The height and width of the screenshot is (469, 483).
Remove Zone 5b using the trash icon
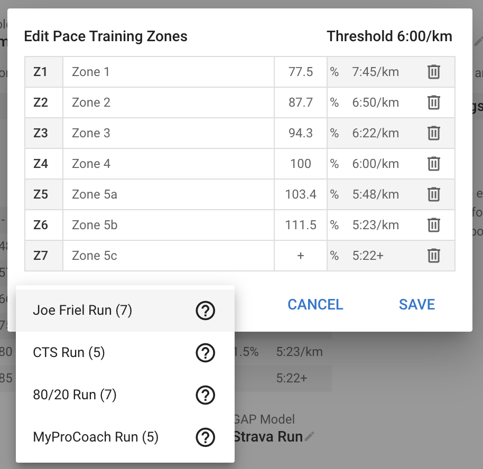click(x=434, y=225)
